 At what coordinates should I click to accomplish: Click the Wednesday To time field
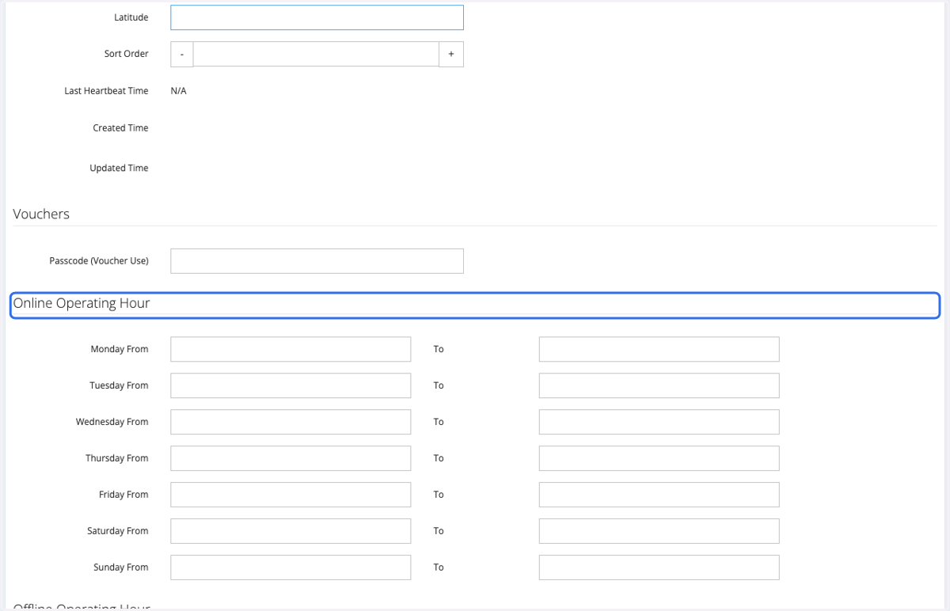point(659,422)
